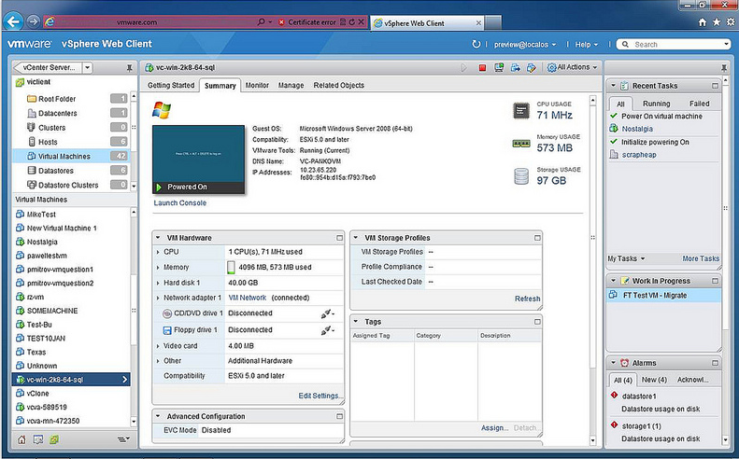
Task: Maximize the VM Storage Profiles panel
Action: point(537,238)
